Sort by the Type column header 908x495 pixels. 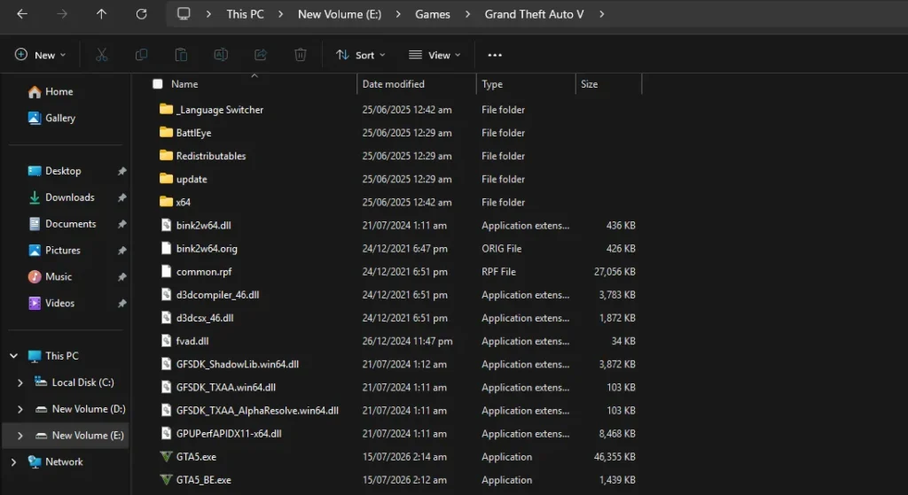click(x=492, y=84)
